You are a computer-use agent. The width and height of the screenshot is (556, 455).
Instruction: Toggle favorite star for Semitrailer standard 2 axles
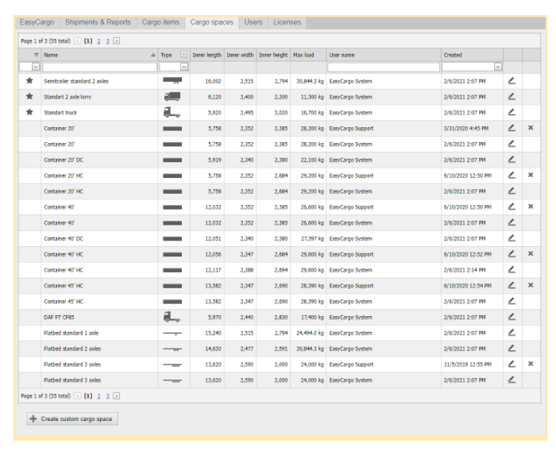click(x=29, y=81)
